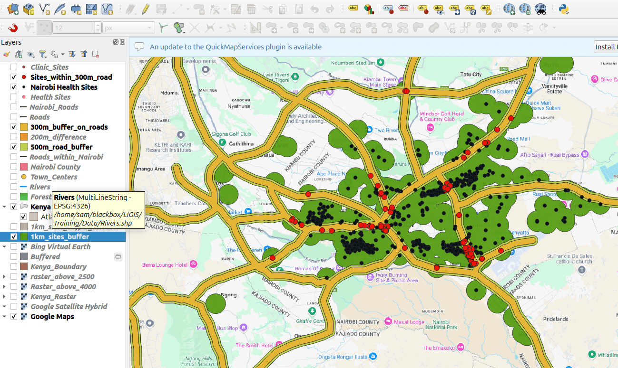The height and width of the screenshot is (368, 618).
Task: Select the 1km_sites_buffer layer
Action: pos(59,236)
